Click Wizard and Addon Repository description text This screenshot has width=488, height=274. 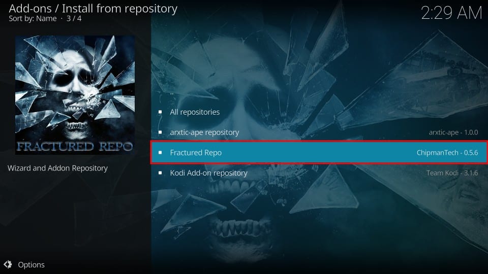point(57,168)
